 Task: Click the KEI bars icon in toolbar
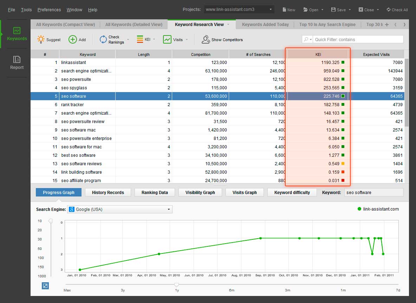[139, 39]
